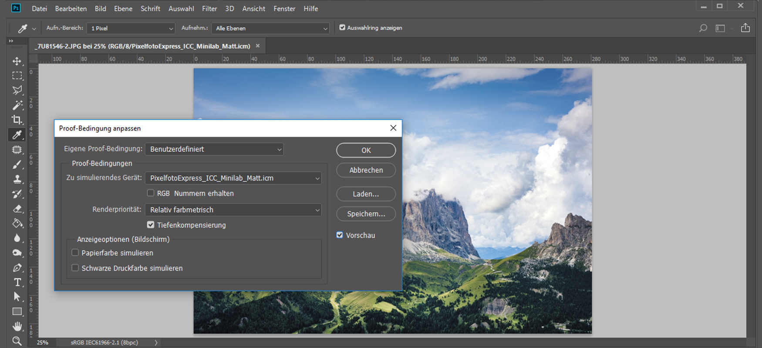This screenshot has height=348, width=762.
Task: Enable Papierfarbe simulieren checkbox
Action: click(x=75, y=253)
